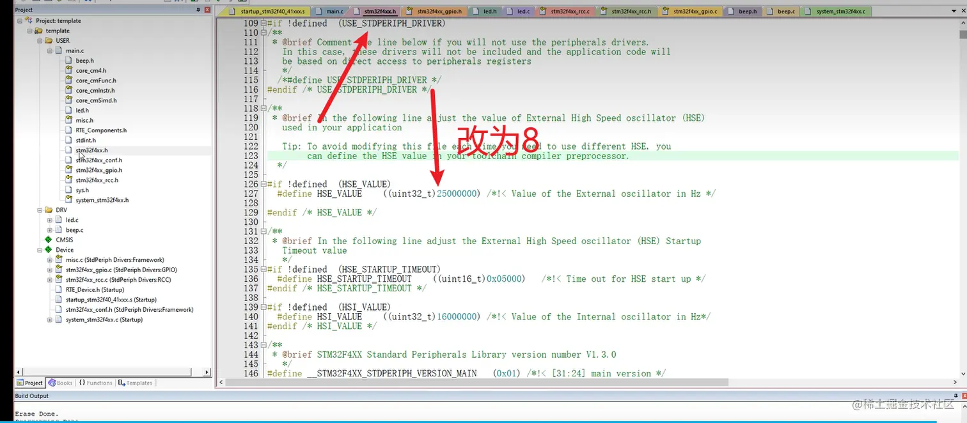This screenshot has width=967, height=423.
Task: Click the file icon beside misc.h
Action: (x=69, y=120)
